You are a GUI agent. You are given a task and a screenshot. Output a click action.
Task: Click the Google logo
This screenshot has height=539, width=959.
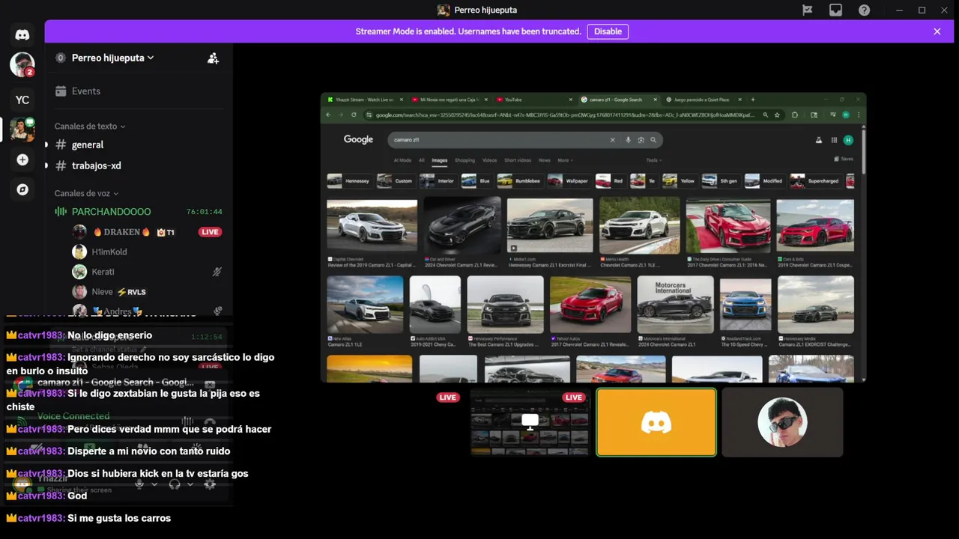(x=358, y=139)
